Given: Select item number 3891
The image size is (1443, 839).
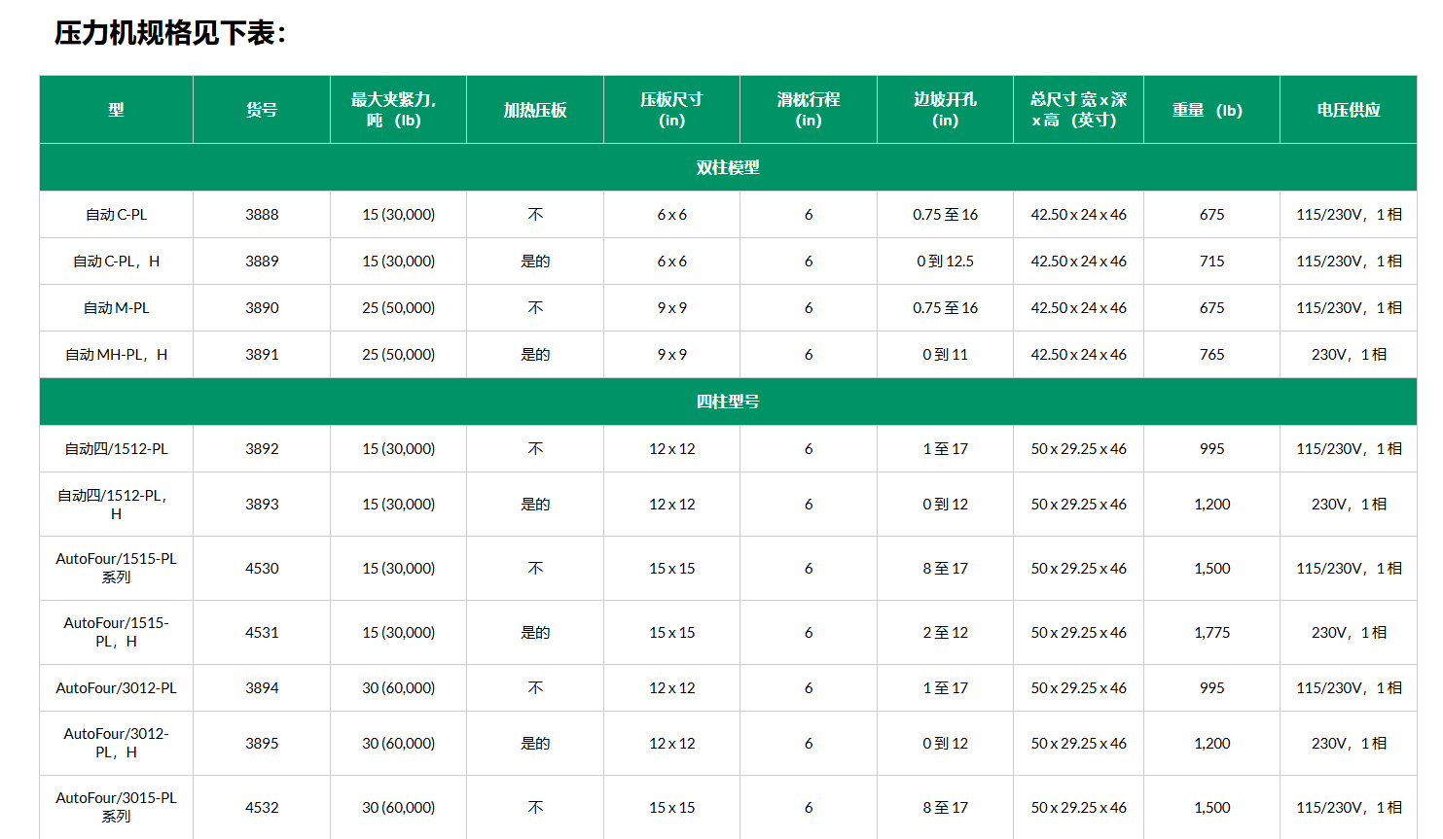Looking at the screenshot, I should 262,355.
